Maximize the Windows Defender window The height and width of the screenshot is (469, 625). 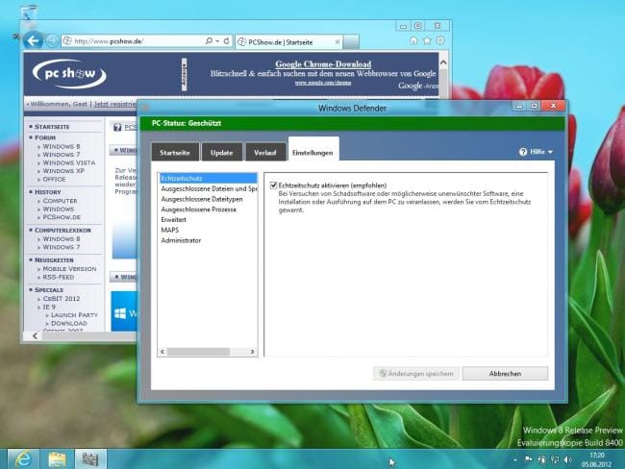tap(534, 106)
